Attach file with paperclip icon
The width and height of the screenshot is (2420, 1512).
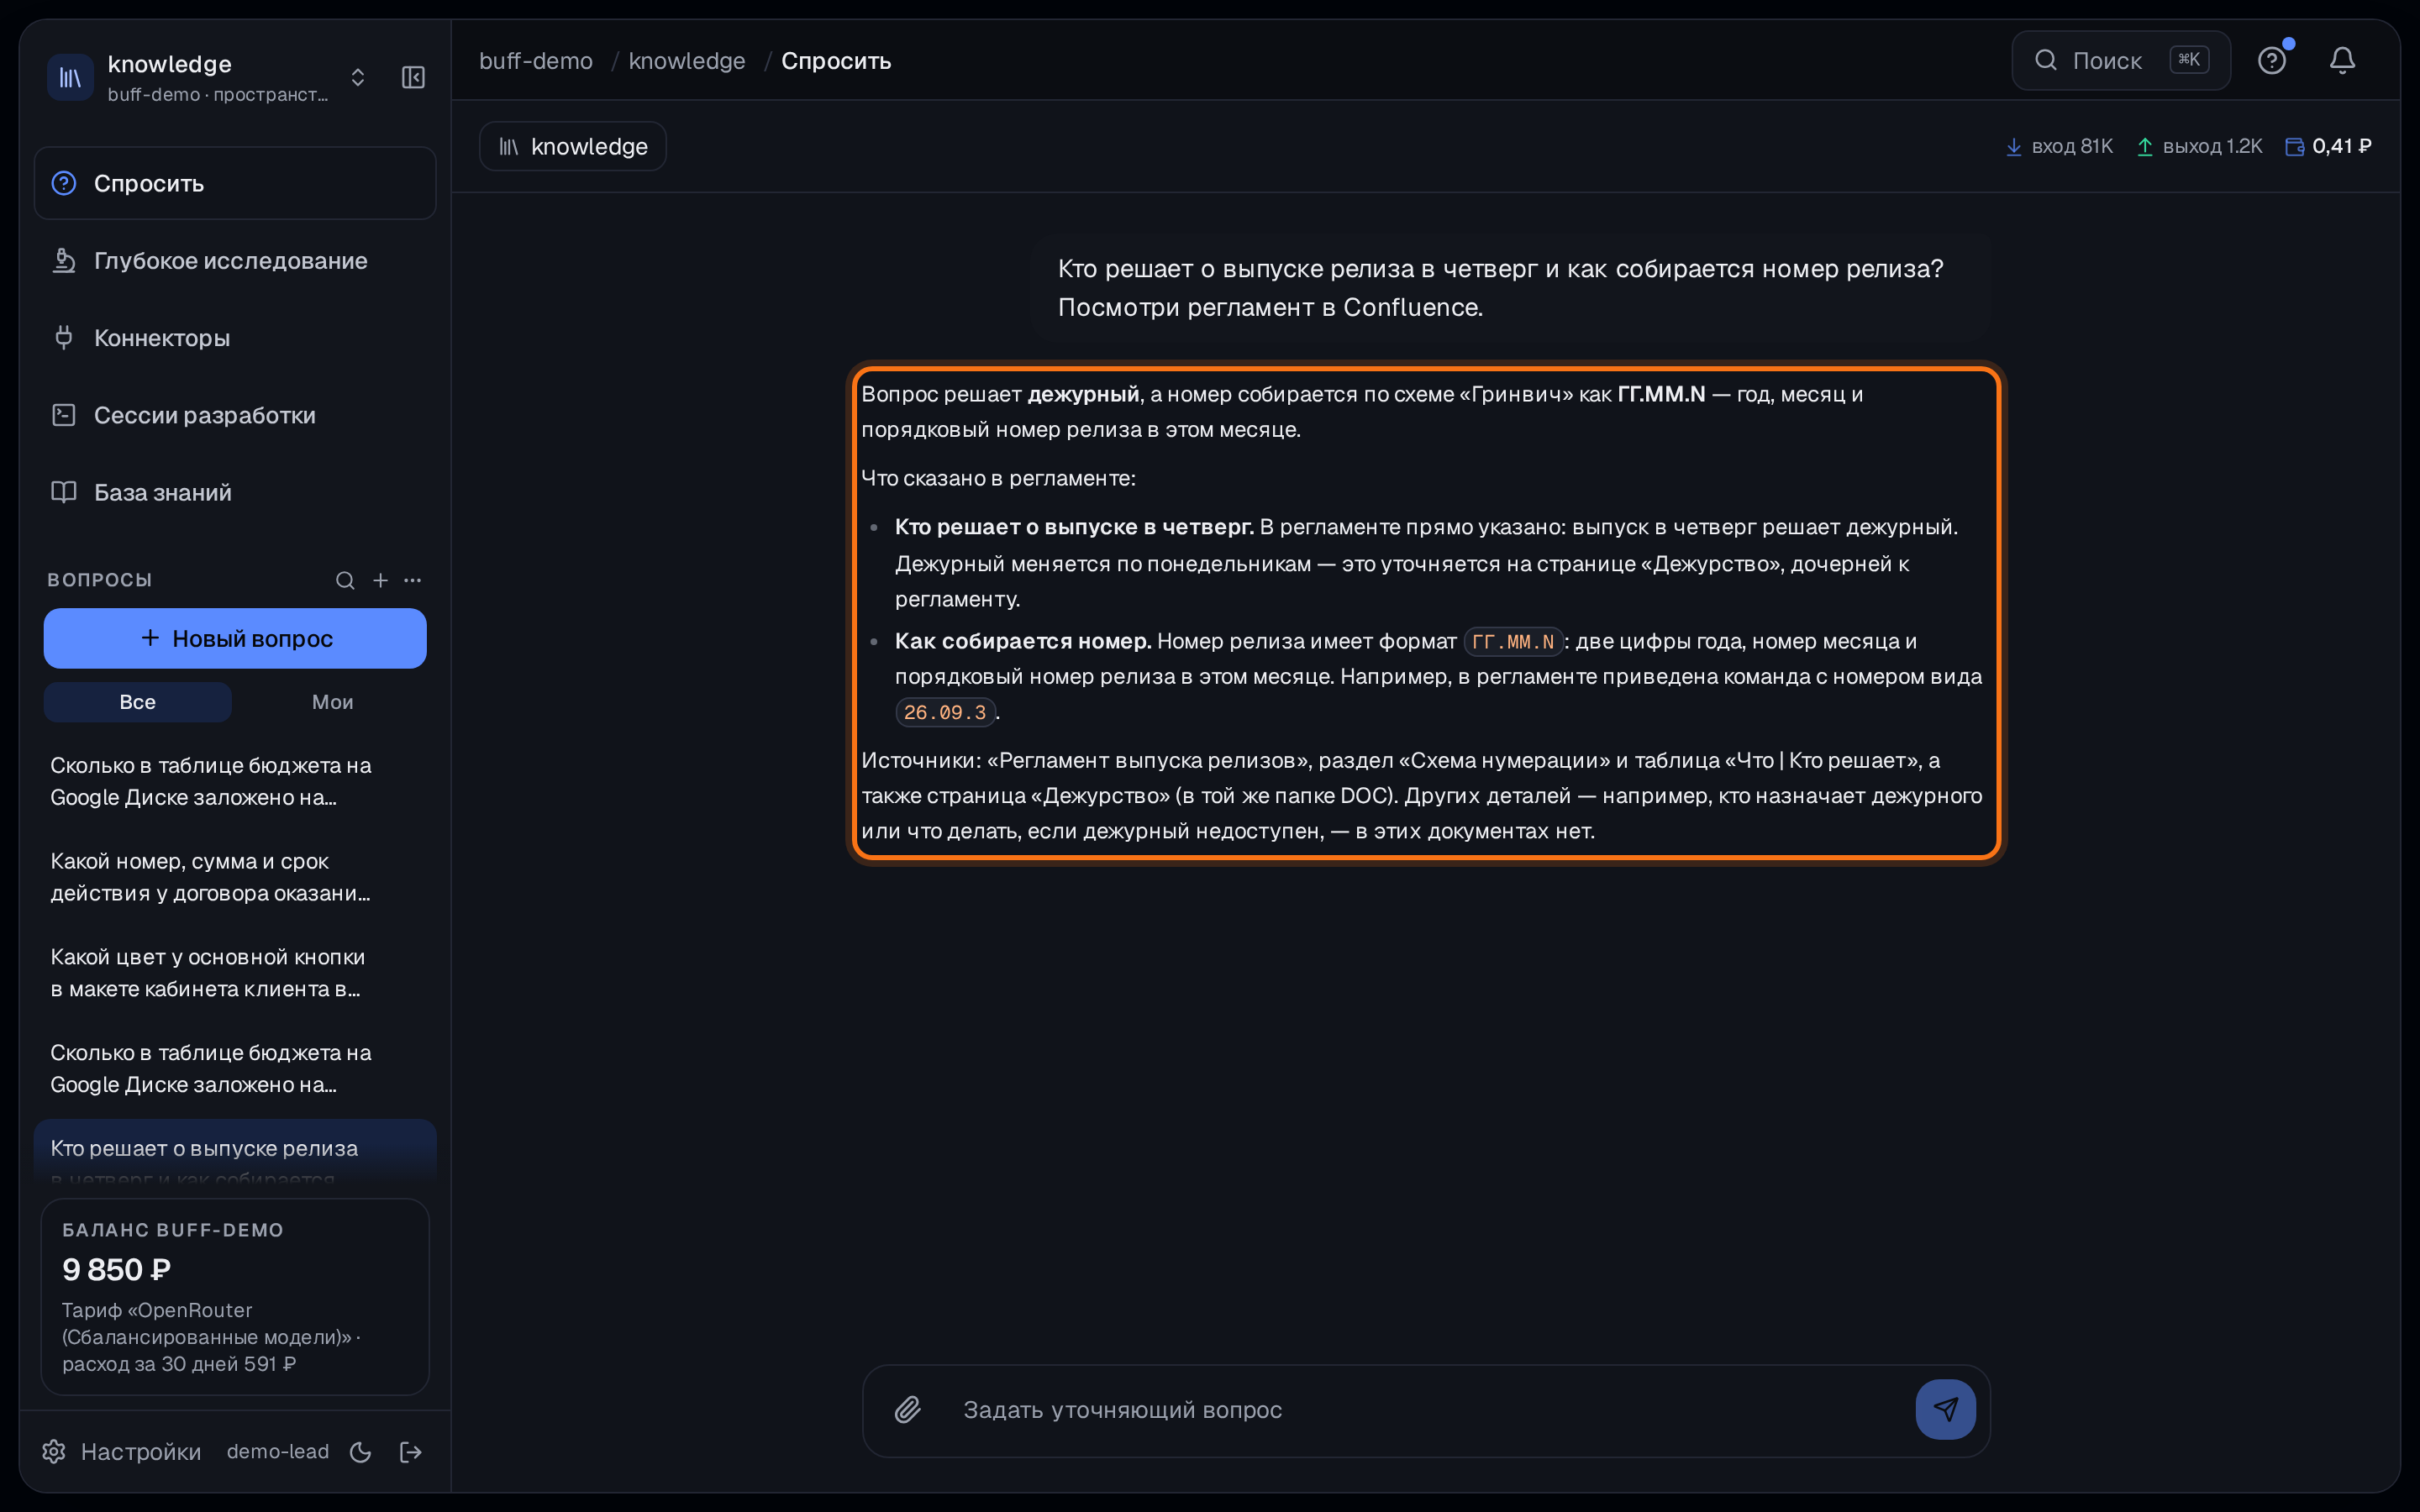tap(907, 1409)
